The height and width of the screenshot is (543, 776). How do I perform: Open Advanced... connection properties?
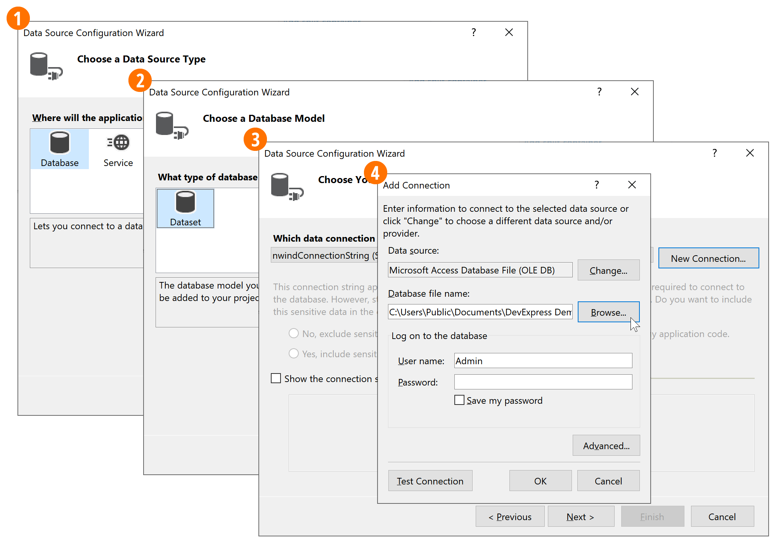606,446
